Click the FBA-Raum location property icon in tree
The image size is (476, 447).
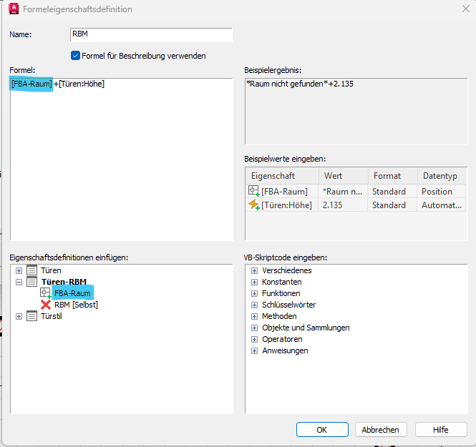(x=46, y=293)
